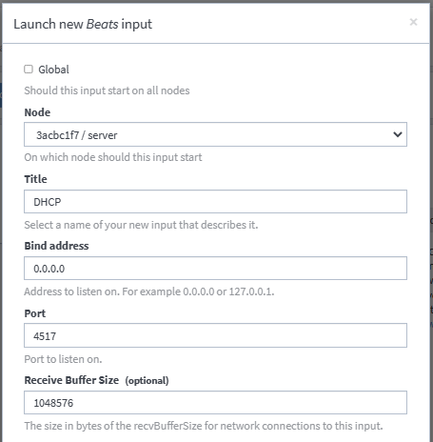Click the (optional) marker text
The height and width of the screenshot is (442, 433).
click(147, 380)
